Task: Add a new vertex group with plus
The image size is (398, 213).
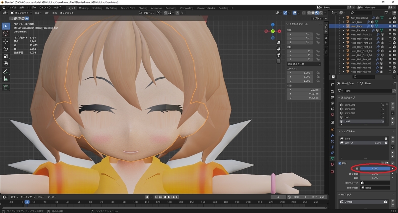Action: click(393, 104)
